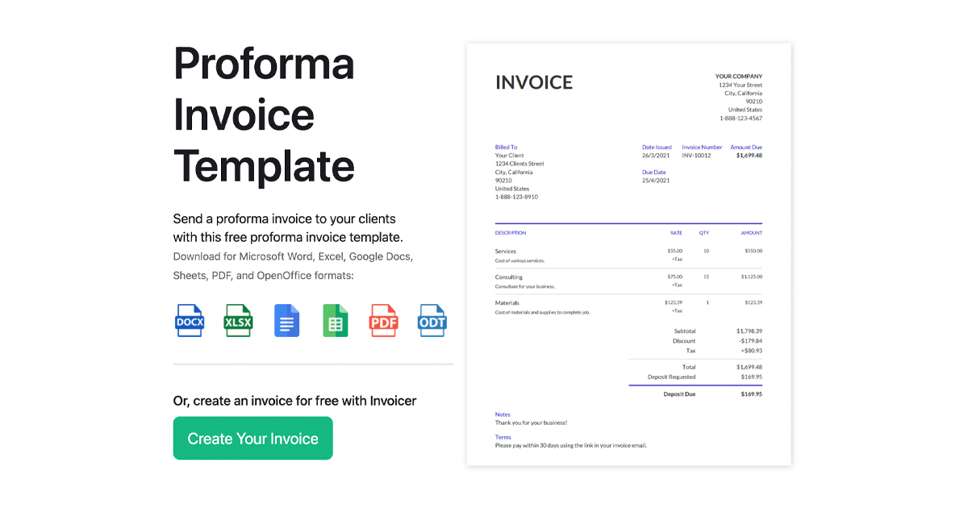Click the Proforma Invoice Template heading
The height and width of the screenshot is (508, 968).
[264, 115]
